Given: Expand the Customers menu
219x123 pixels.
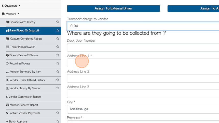Looking at the screenshot, I should [x=11, y=6].
